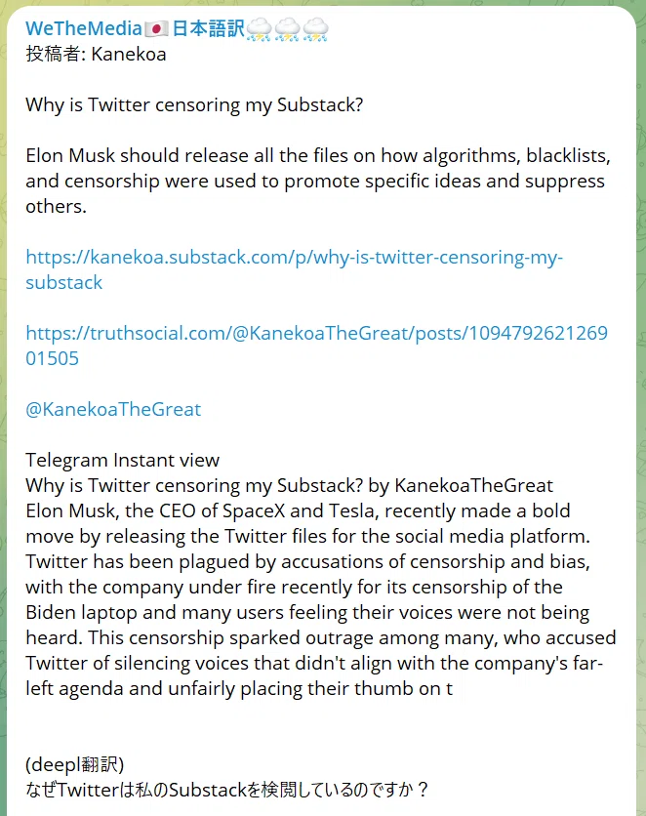Click the Japan flag emoji in the title
Viewport: 646px width, 816px height.
(x=156, y=29)
